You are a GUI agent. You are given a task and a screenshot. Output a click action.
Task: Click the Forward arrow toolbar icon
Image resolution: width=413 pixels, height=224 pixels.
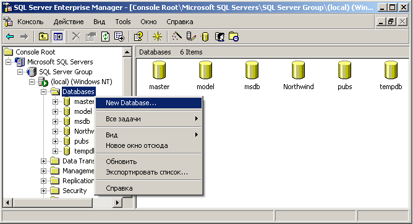24,37
